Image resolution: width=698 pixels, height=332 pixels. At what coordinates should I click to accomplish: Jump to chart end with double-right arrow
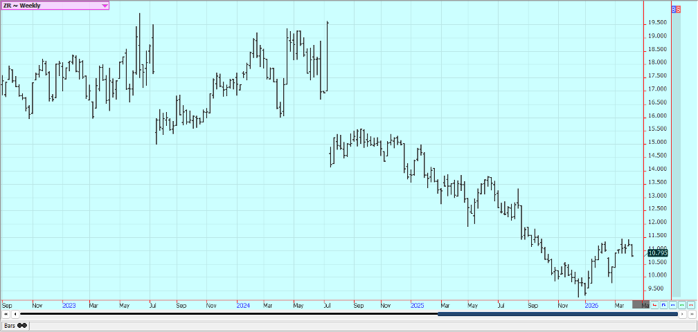[692, 314]
